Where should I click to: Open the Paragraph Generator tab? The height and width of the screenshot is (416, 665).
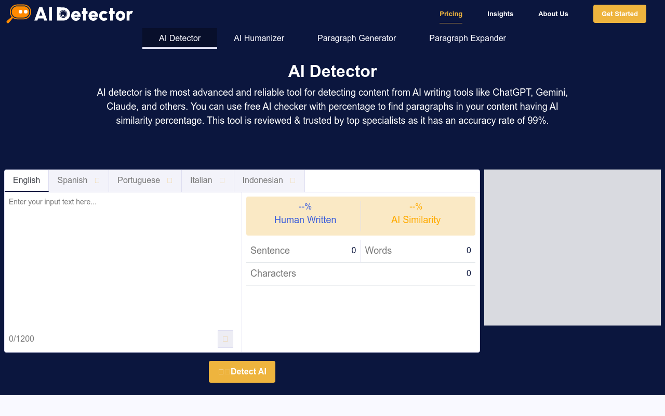(x=356, y=38)
